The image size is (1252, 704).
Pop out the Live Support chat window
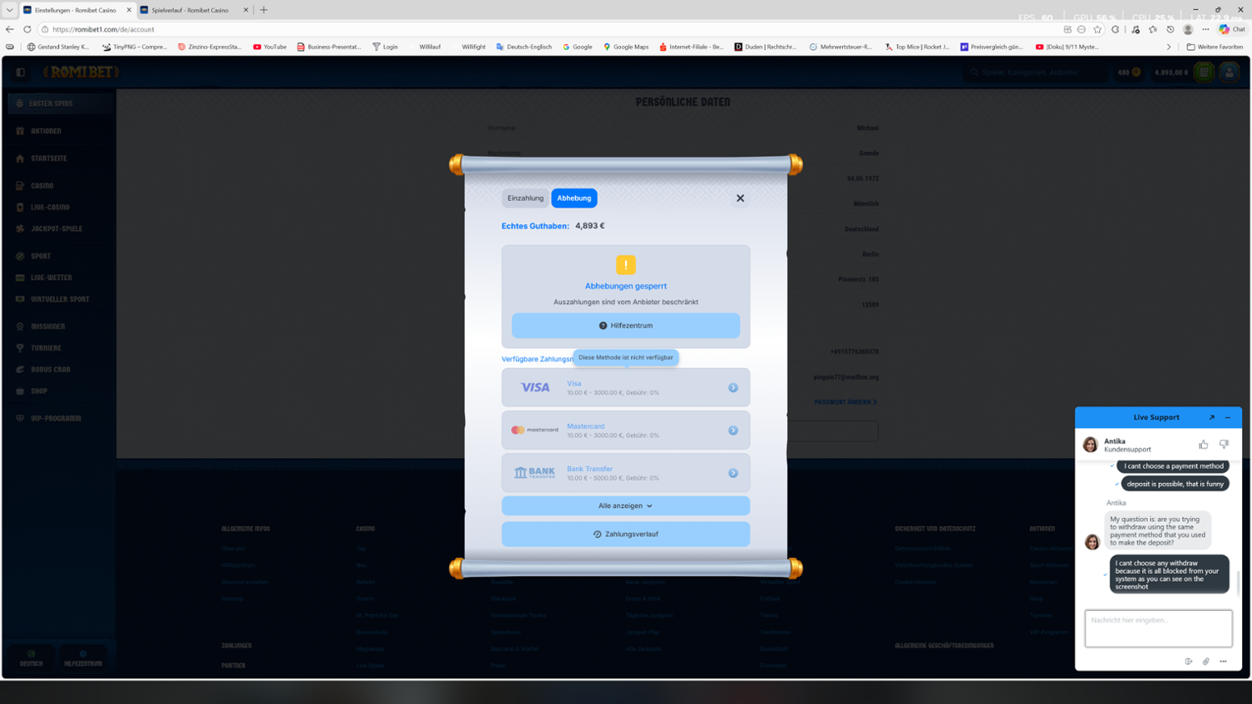point(1212,417)
